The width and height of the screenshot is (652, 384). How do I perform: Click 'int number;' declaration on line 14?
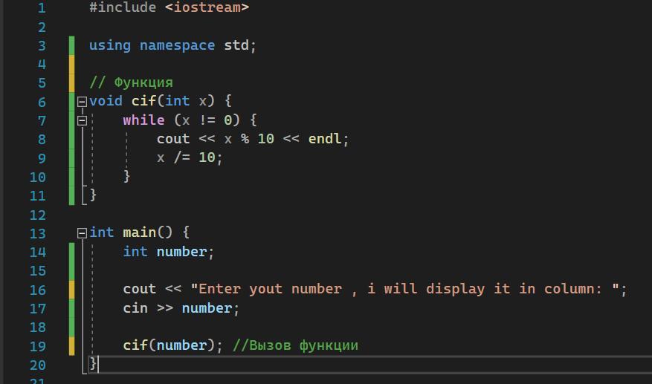pyautogui.click(x=169, y=252)
